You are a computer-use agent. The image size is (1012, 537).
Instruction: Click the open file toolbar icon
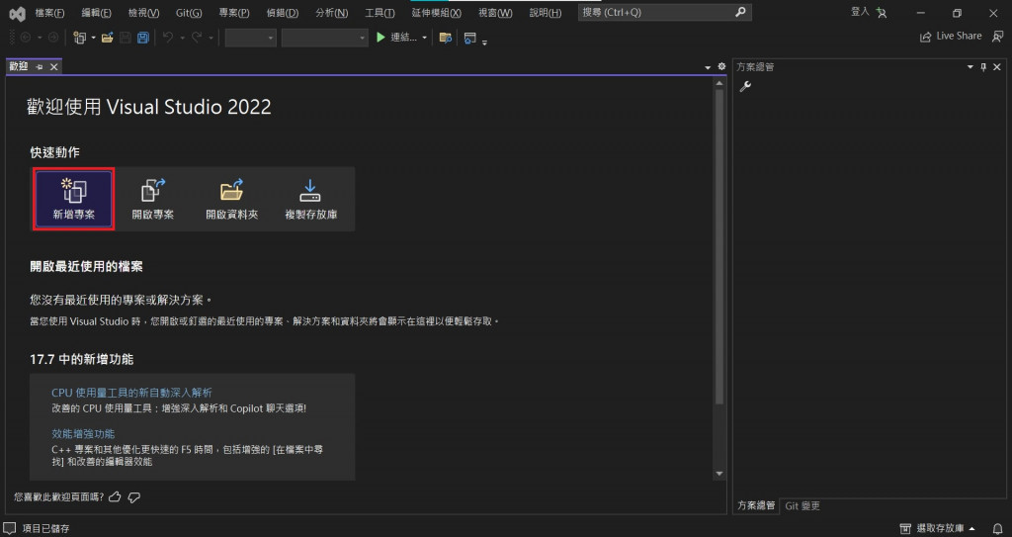coord(108,39)
